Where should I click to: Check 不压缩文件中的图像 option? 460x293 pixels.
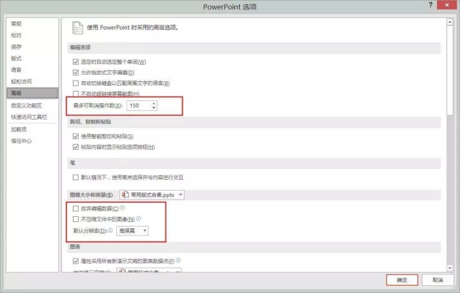[75, 219]
